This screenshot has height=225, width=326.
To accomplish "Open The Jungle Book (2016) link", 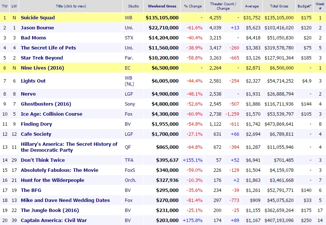I will pos(50,210).
